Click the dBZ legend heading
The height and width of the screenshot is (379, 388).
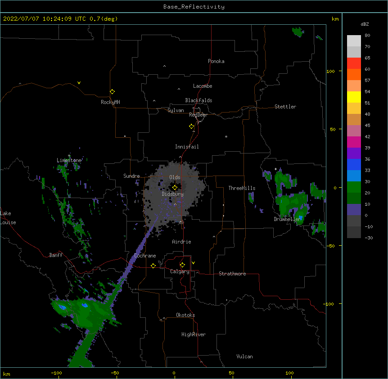365,24
